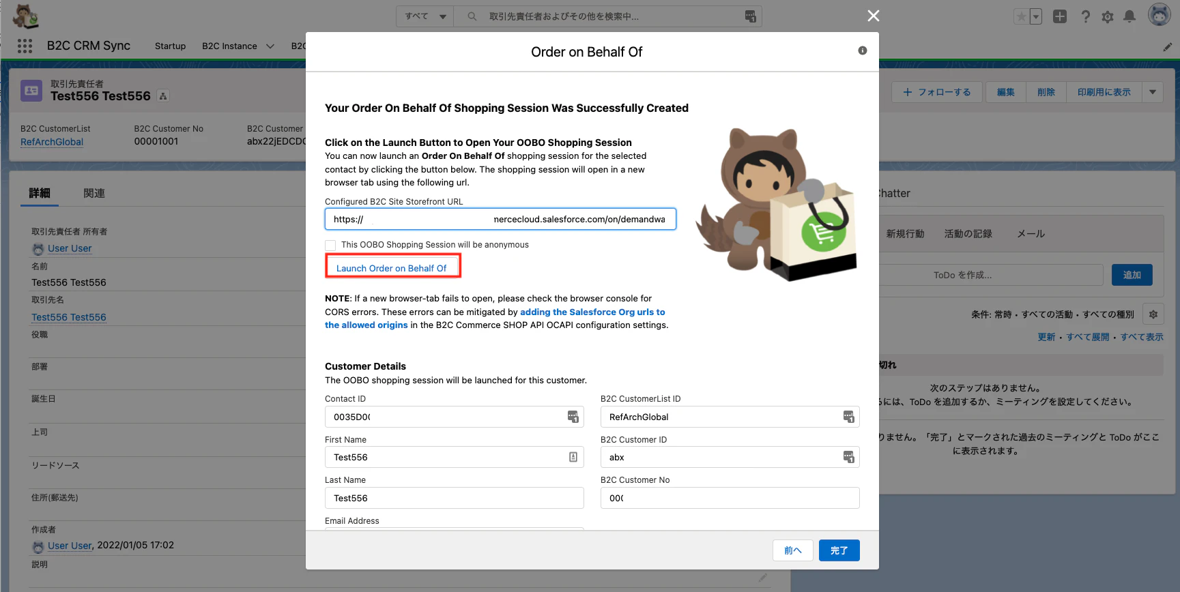Click the info icon in dialog header

[x=863, y=50]
